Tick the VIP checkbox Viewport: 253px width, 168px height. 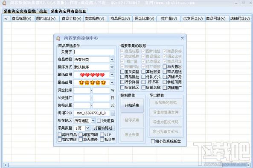point(102,134)
